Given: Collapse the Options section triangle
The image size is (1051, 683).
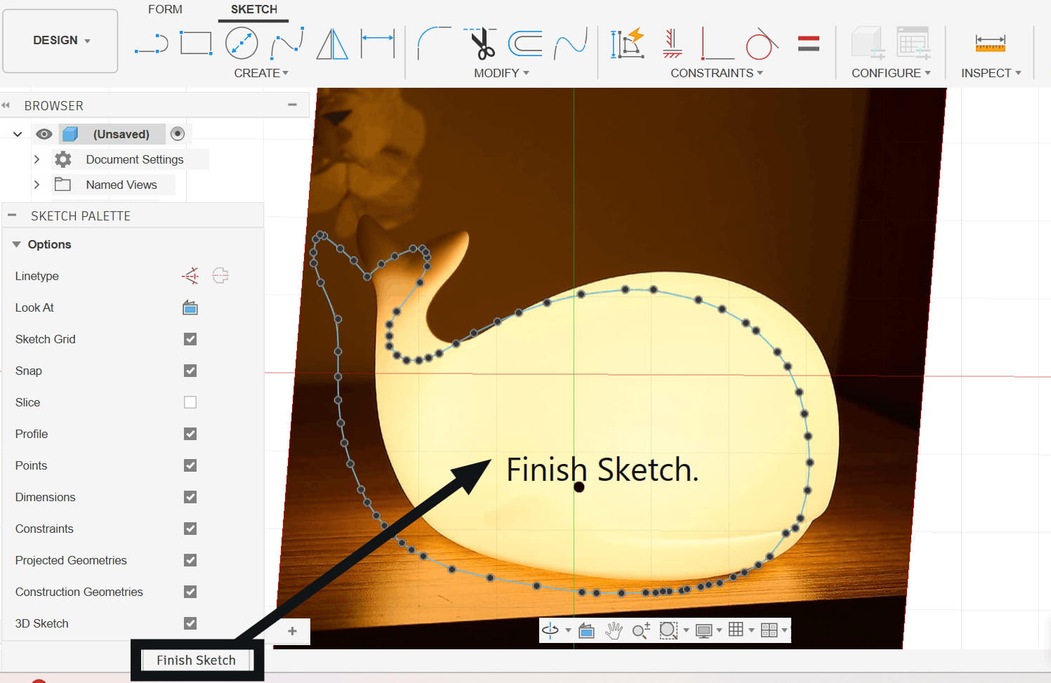Looking at the screenshot, I should (x=16, y=244).
